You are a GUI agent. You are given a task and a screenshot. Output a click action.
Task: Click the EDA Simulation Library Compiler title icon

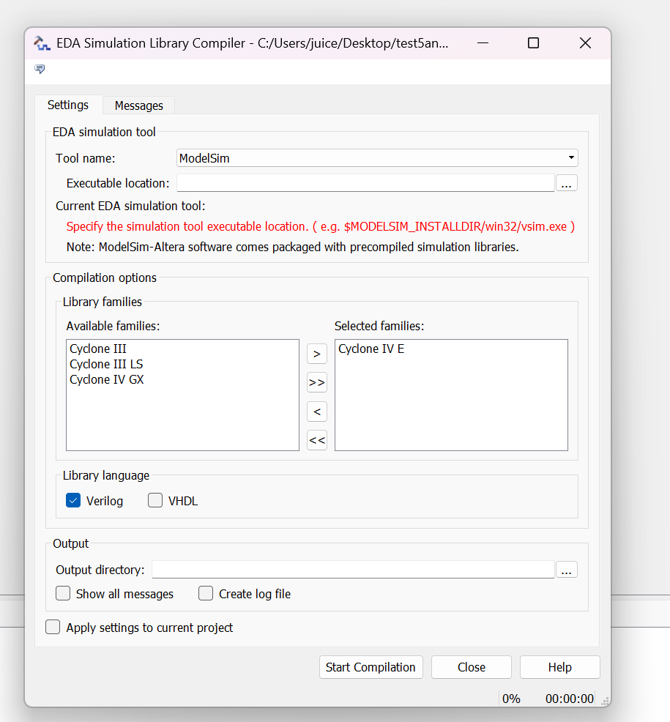click(42, 43)
